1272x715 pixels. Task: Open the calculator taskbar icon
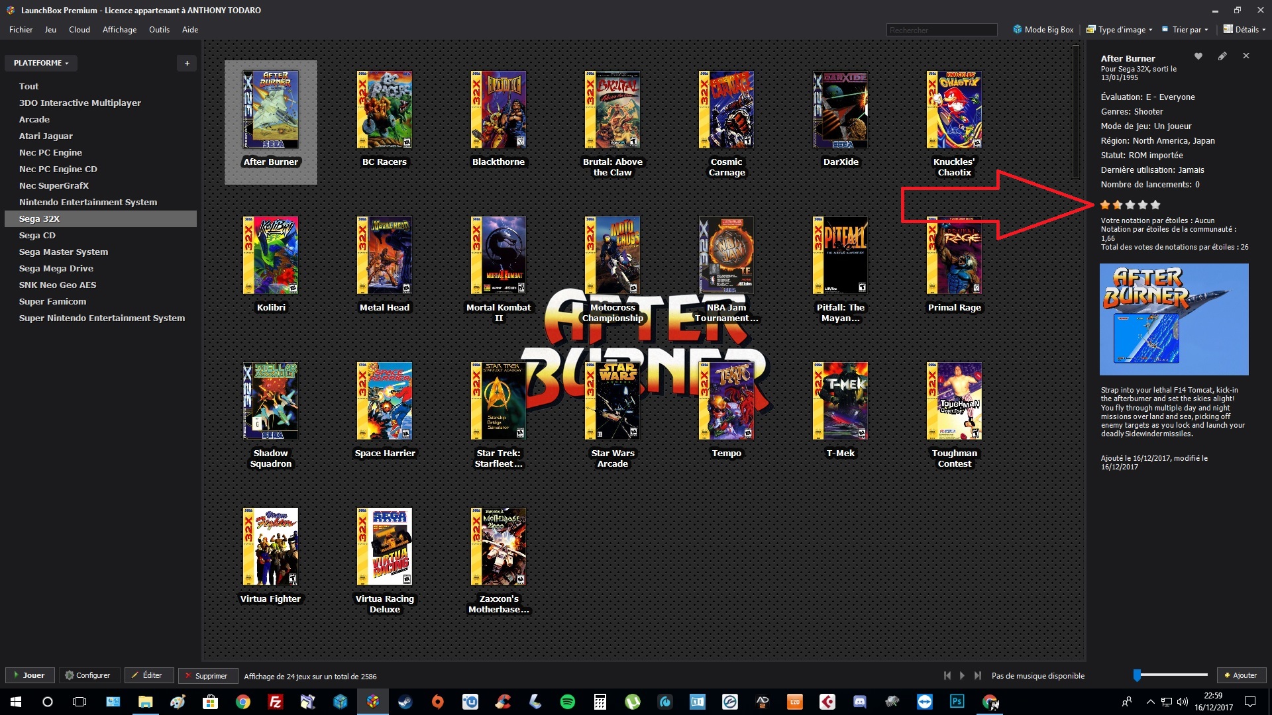pyautogui.click(x=600, y=702)
